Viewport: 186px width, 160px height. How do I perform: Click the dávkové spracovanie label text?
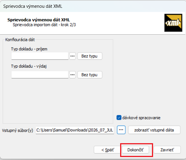pyautogui.click(x=141, y=118)
